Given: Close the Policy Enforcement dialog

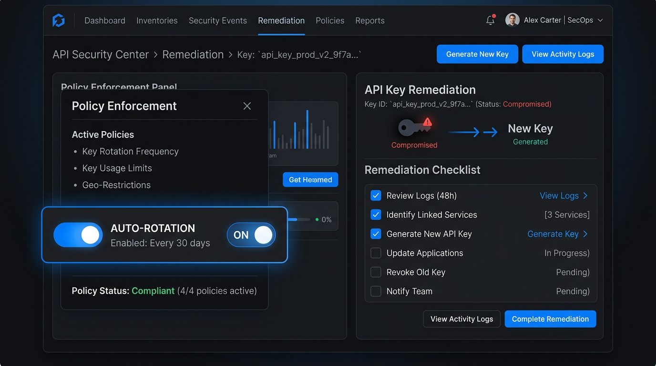Looking at the screenshot, I should coord(247,106).
